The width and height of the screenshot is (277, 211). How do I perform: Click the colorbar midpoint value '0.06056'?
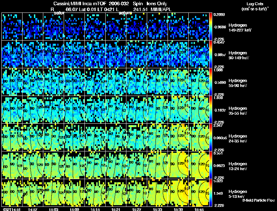tap(220, 138)
